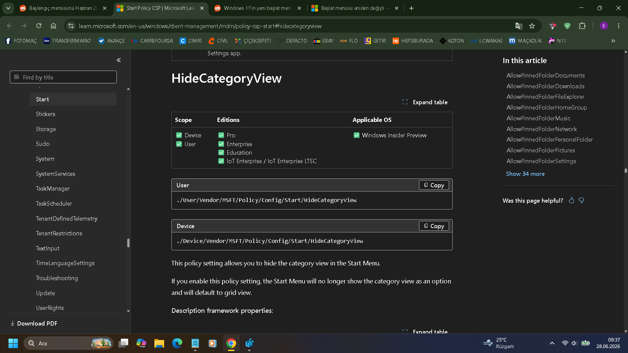Image resolution: width=628 pixels, height=353 pixels.
Task: Click the Find by title search field
Action: (x=63, y=77)
